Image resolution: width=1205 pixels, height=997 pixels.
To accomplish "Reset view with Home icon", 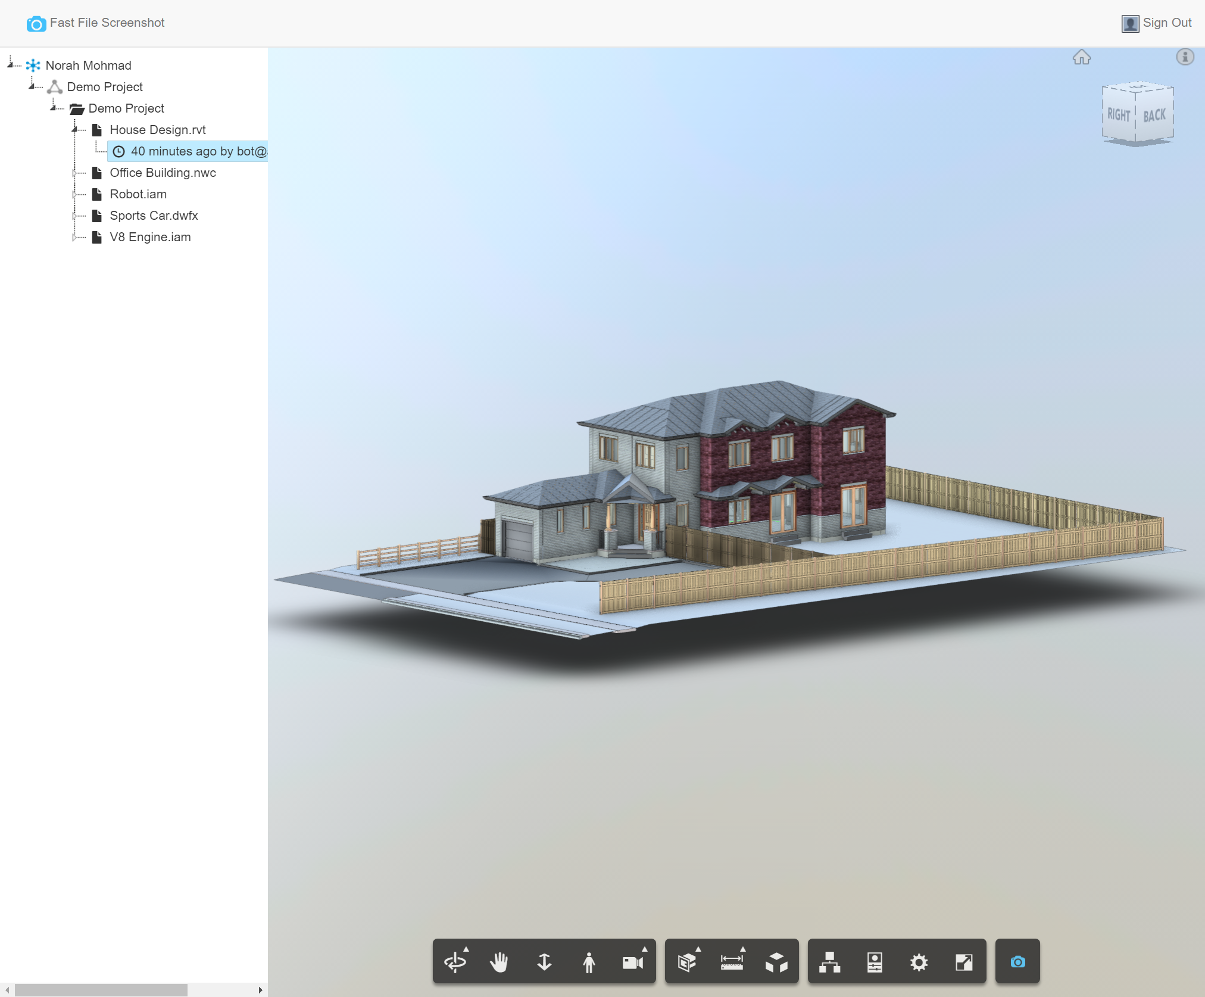I will point(1081,58).
